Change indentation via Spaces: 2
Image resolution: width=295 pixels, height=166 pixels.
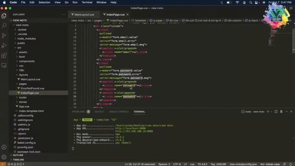click(164, 164)
